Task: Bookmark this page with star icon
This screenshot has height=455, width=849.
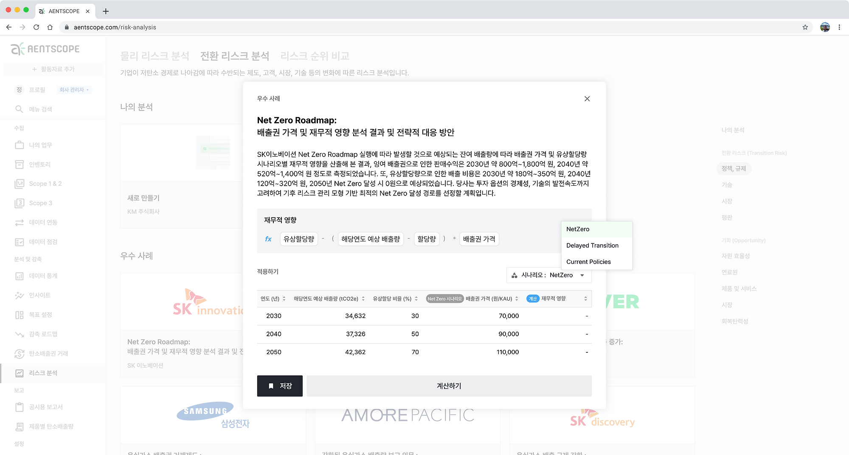Action: click(805, 27)
